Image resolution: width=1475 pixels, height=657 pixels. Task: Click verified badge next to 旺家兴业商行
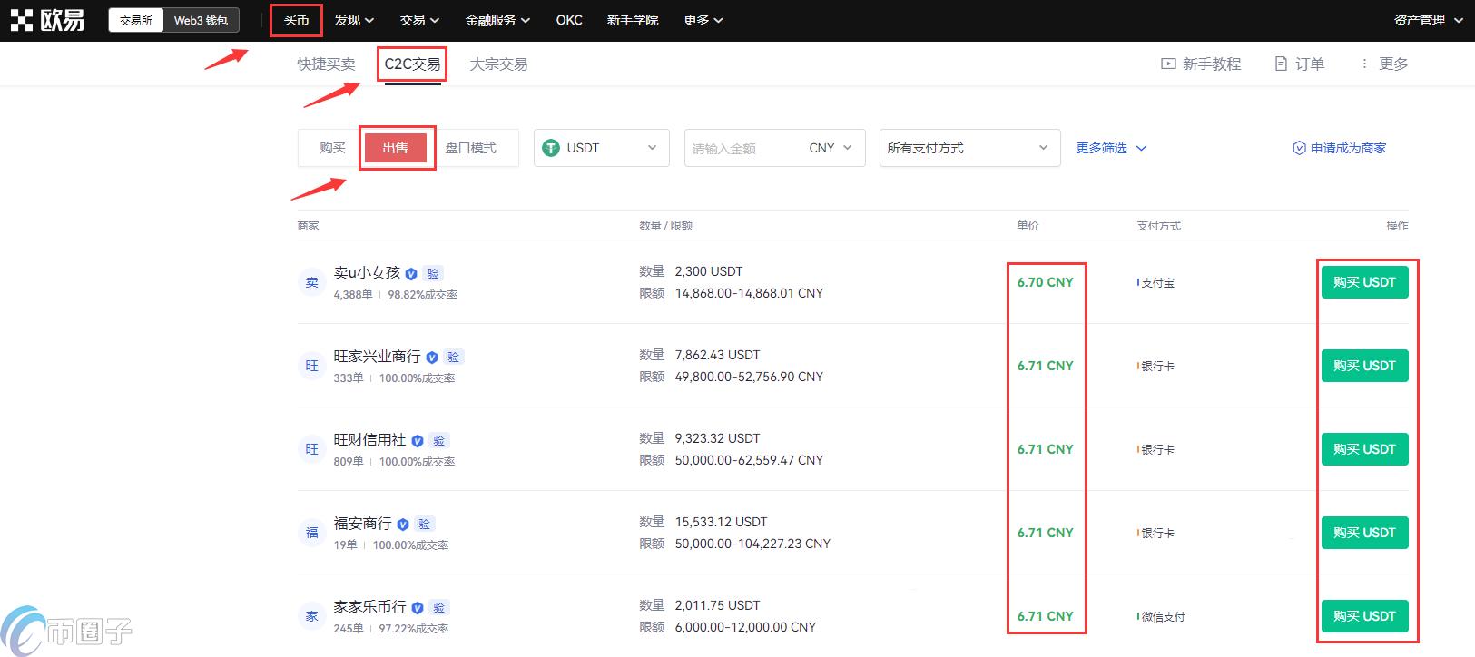[432, 357]
